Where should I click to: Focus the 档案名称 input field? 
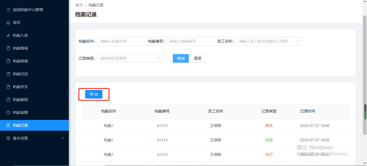pyautogui.click(x=131, y=41)
